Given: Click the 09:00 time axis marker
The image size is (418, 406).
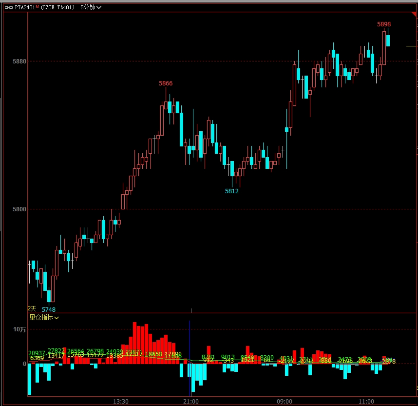Looking at the screenshot, I should click(285, 401).
